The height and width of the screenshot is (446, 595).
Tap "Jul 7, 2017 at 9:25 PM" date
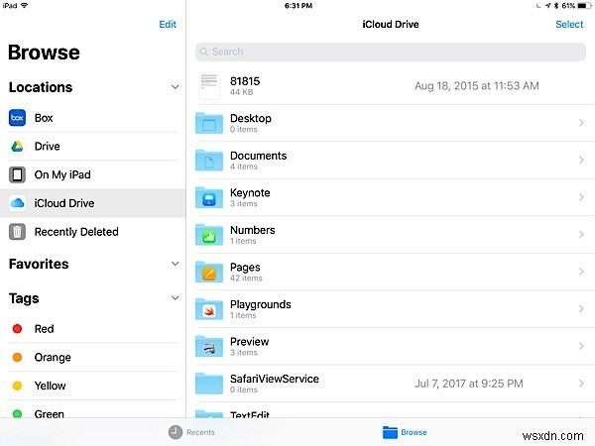coord(469,384)
